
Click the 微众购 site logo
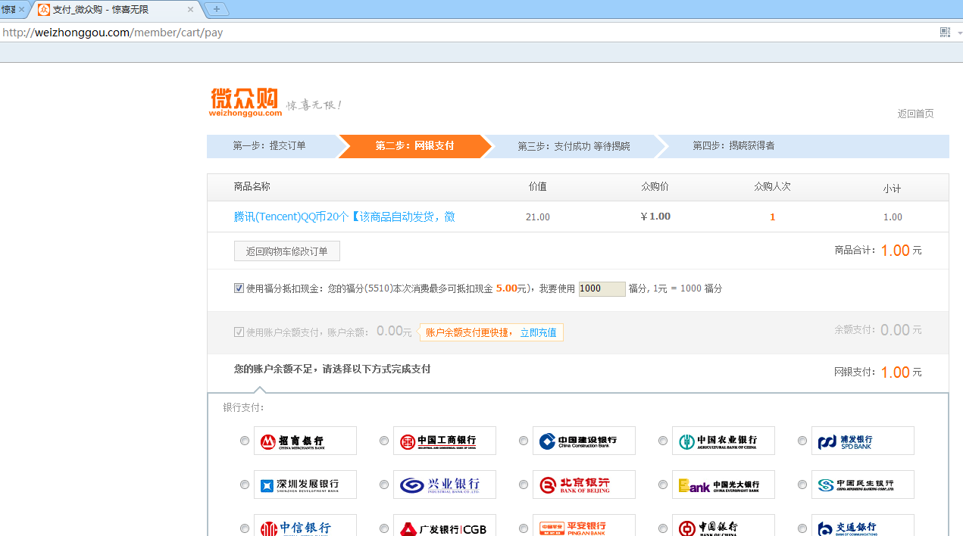[x=246, y=102]
